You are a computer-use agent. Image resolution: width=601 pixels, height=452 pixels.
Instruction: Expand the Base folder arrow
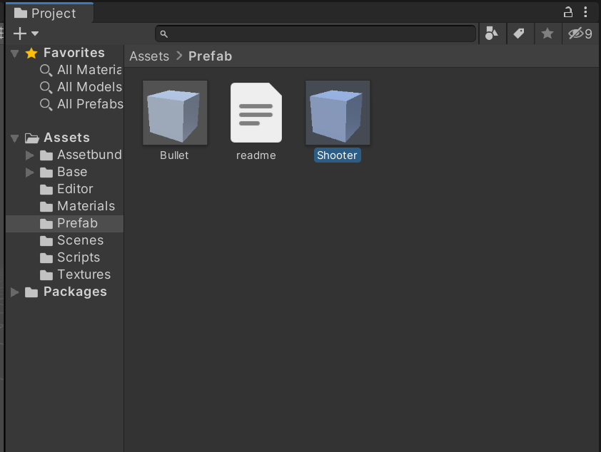coord(29,173)
